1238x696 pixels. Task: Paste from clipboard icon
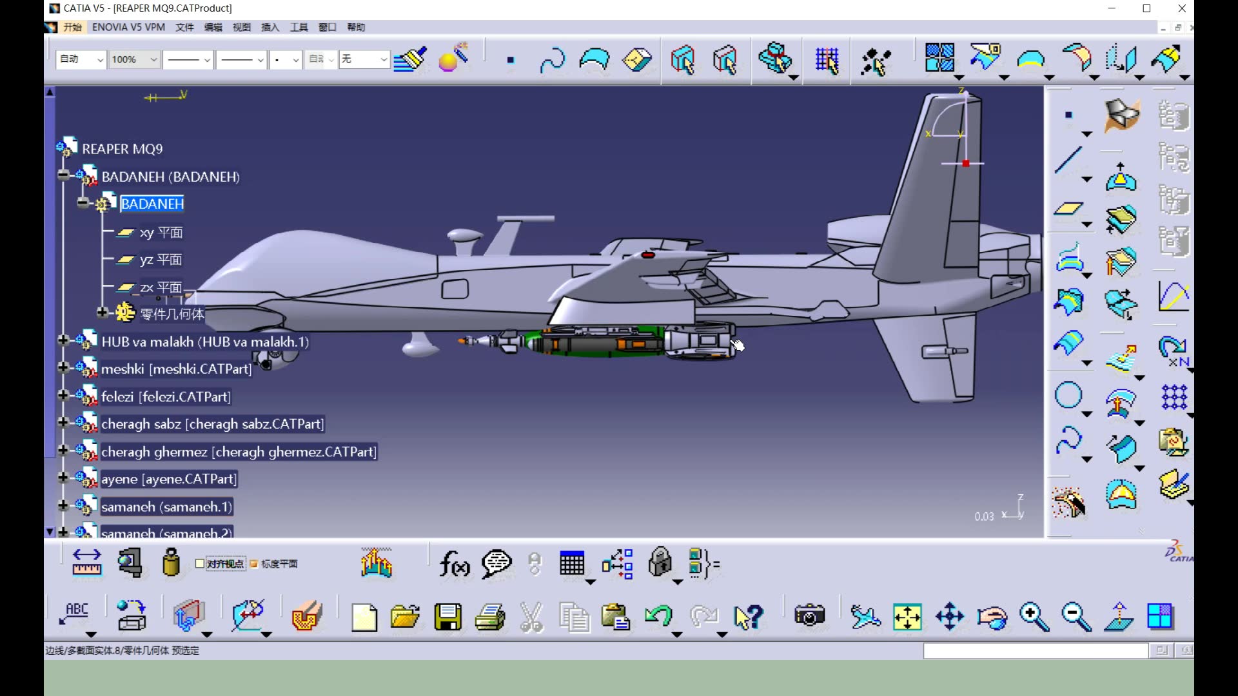(x=615, y=617)
